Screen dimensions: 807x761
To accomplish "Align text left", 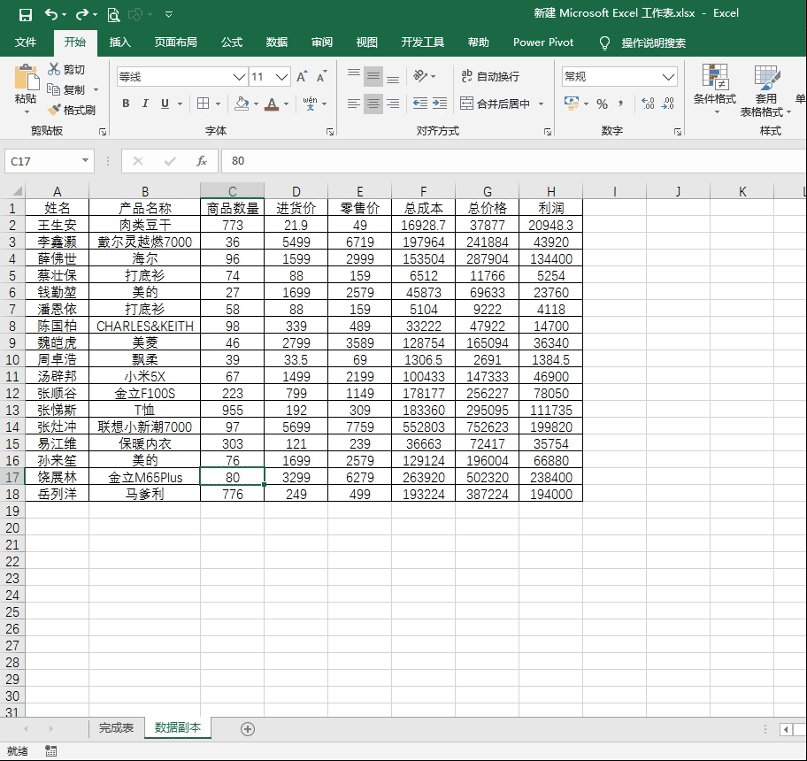I will 354,104.
